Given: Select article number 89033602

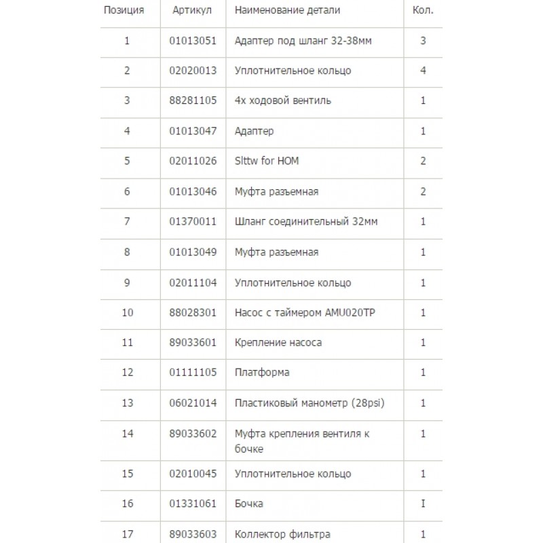Looking at the screenshot, I should click(193, 433).
